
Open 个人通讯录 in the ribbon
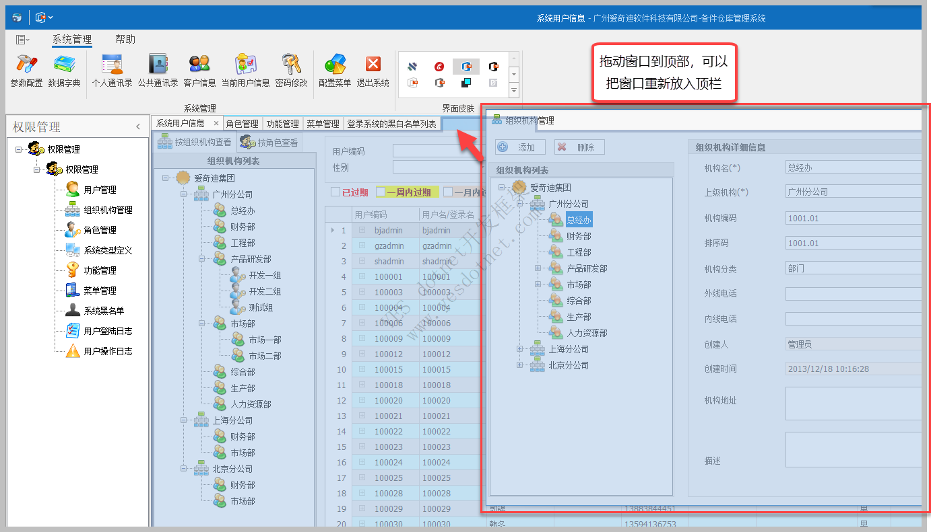click(112, 71)
